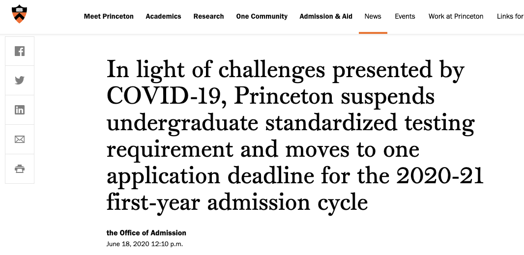Screen dimensions: 524x255
Task: Open the Meet Princeton menu
Action: [109, 16]
